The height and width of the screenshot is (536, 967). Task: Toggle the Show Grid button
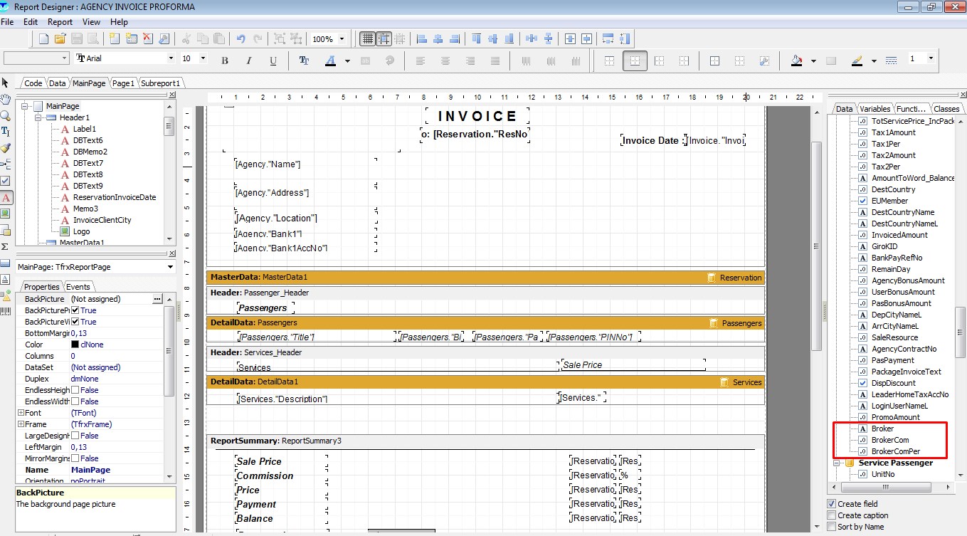[x=367, y=39]
